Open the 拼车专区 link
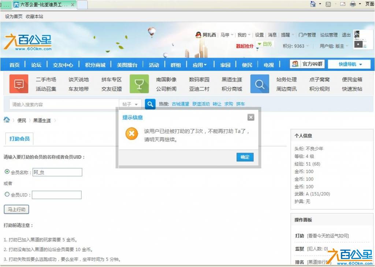 pos(111,80)
